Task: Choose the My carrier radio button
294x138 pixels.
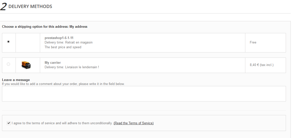Action: [x=9, y=64]
